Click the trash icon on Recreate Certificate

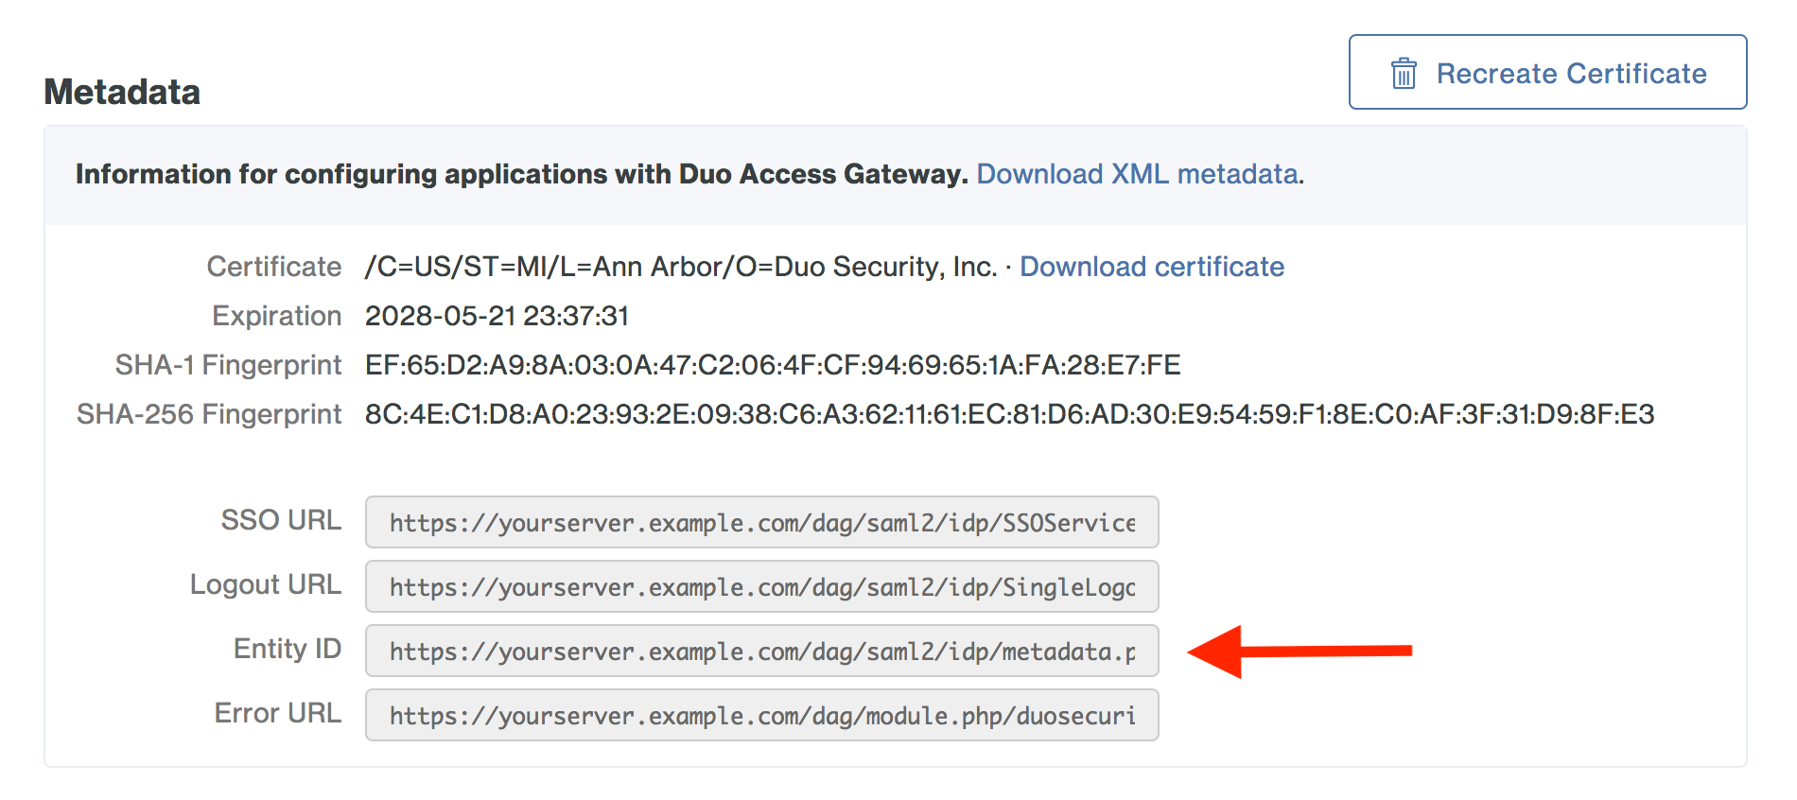[1404, 72]
